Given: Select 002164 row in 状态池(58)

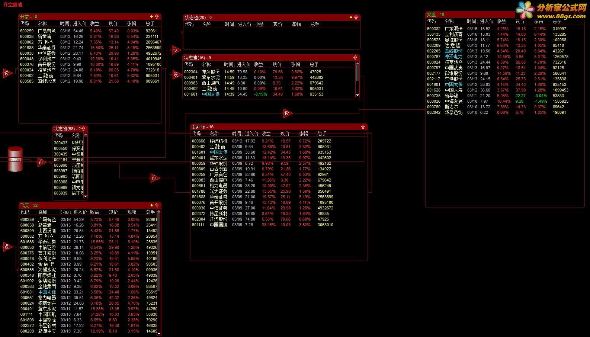Looking at the screenshot, I should (x=68, y=160).
